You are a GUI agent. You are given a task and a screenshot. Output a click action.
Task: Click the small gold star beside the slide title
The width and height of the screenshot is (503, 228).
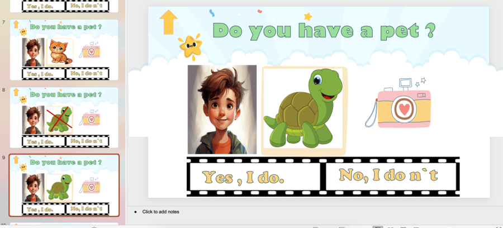click(x=308, y=16)
